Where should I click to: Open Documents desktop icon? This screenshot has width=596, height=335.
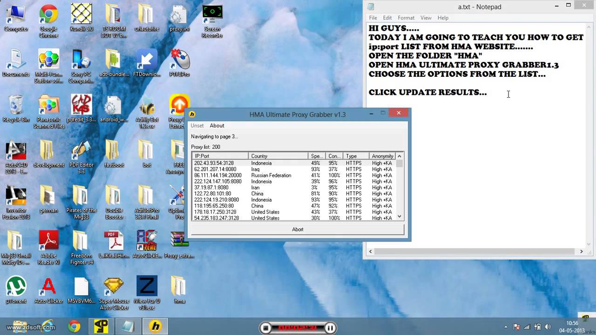(16, 64)
